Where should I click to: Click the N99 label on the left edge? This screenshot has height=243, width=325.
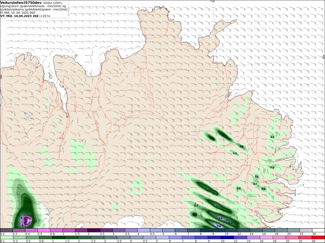pyautogui.click(x=1, y=77)
